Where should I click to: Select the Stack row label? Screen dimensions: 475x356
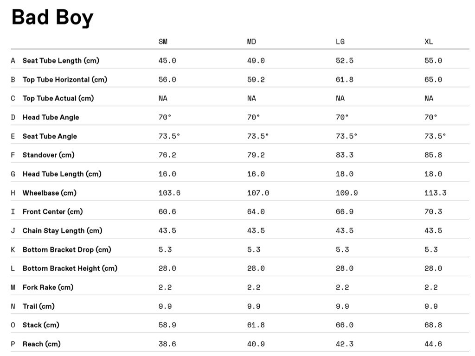click(41, 325)
